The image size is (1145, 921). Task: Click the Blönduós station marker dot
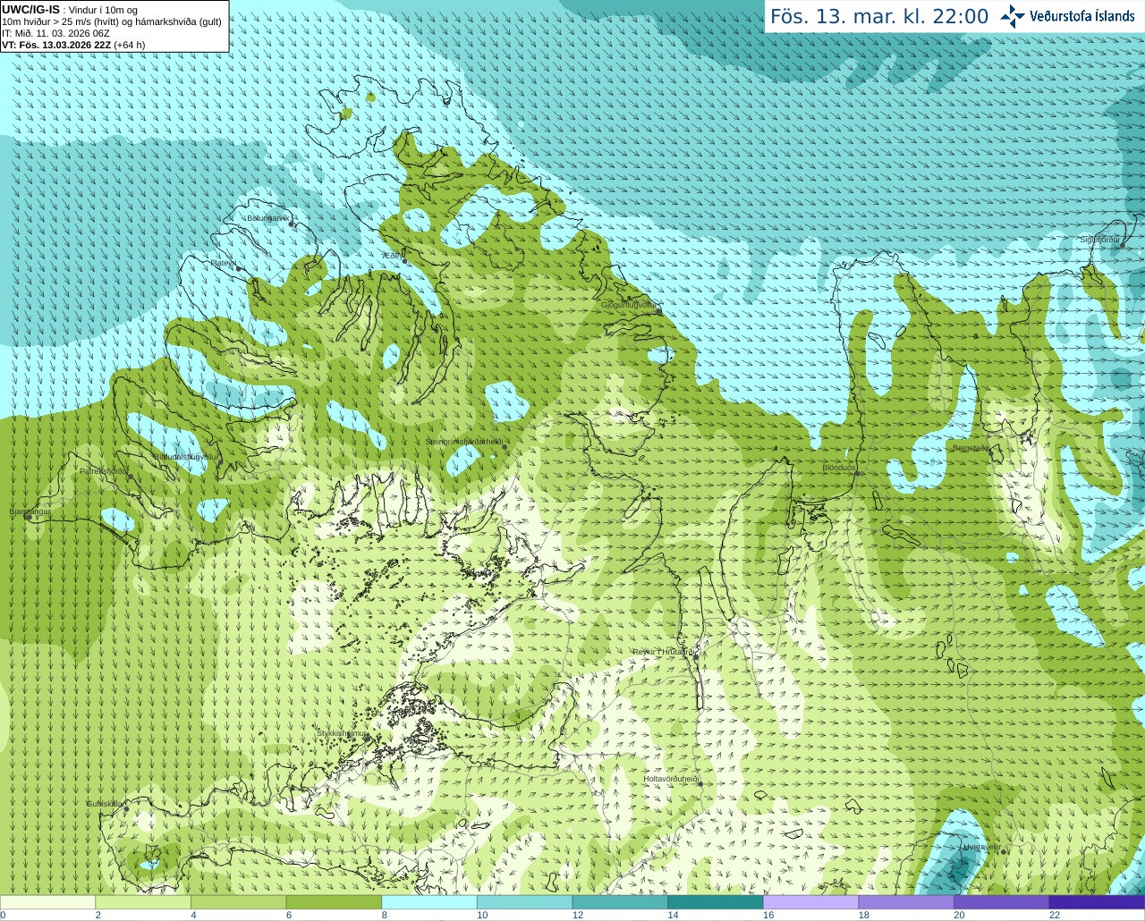pyautogui.click(x=857, y=473)
